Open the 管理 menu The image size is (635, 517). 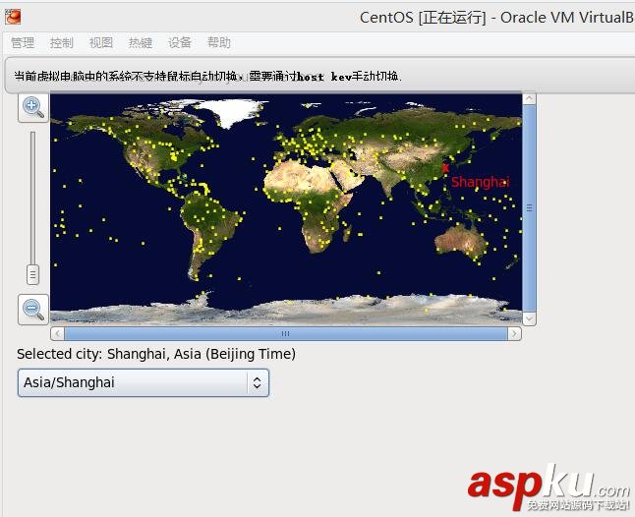(x=23, y=42)
